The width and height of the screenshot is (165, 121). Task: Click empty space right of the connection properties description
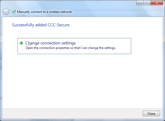(123, 48)
